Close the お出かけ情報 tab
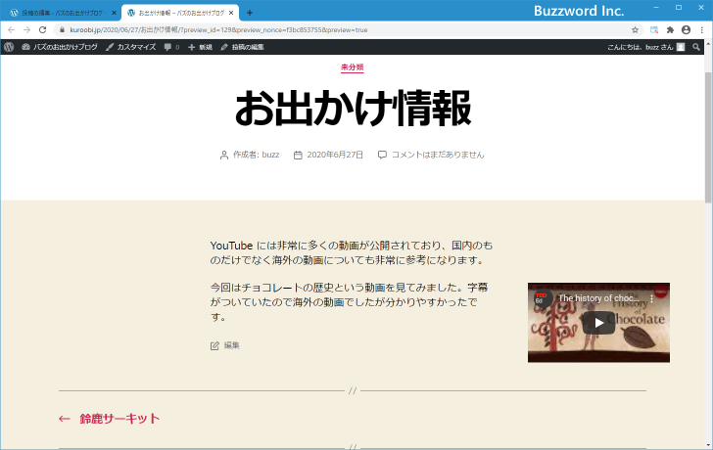This screenshot has width=713, height=450. click(x=231, y=13)
